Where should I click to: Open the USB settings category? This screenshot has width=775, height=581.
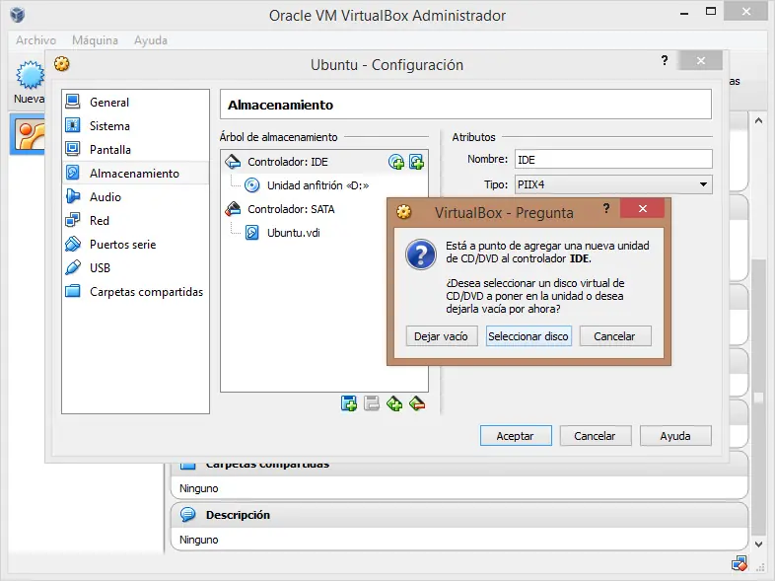point(135,268)
